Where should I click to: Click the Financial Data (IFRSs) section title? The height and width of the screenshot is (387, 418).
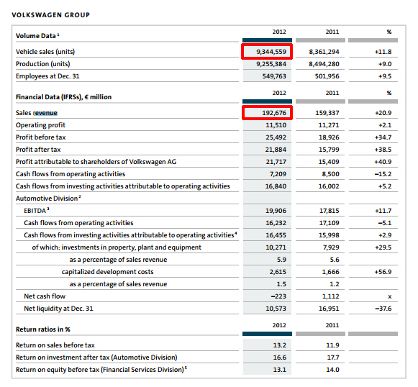(x=64, y=97)
